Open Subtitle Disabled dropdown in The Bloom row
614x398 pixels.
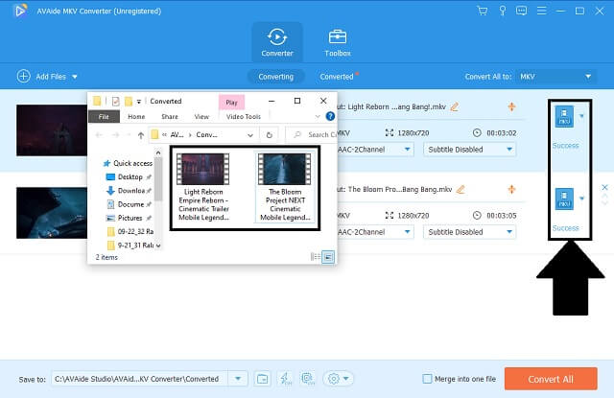point(469,232)
